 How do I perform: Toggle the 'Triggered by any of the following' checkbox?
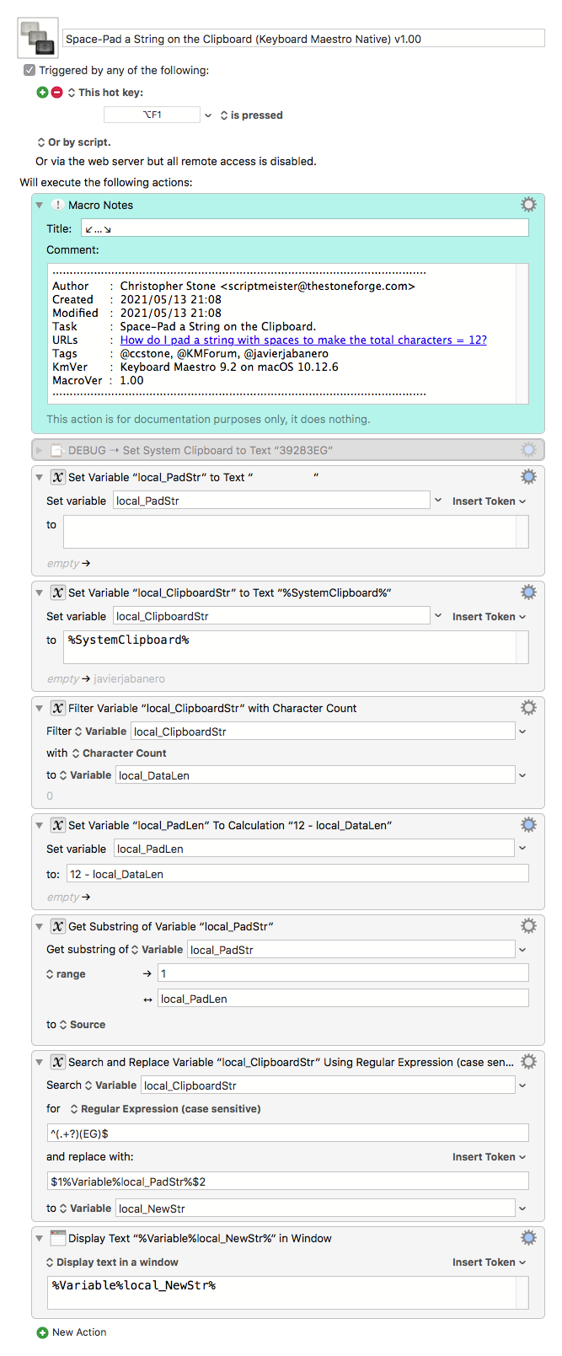point(29,71)
